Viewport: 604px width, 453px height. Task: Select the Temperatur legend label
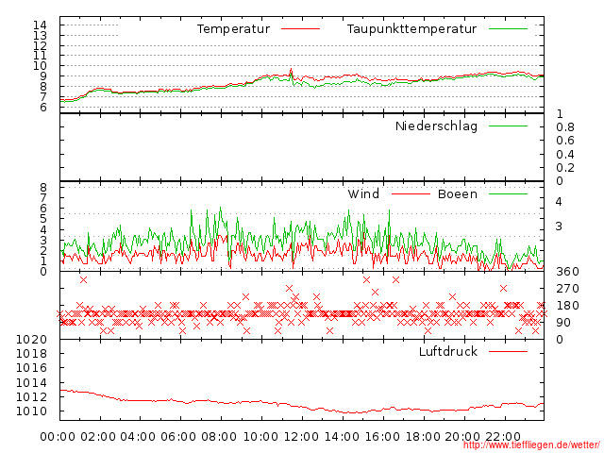233,29
